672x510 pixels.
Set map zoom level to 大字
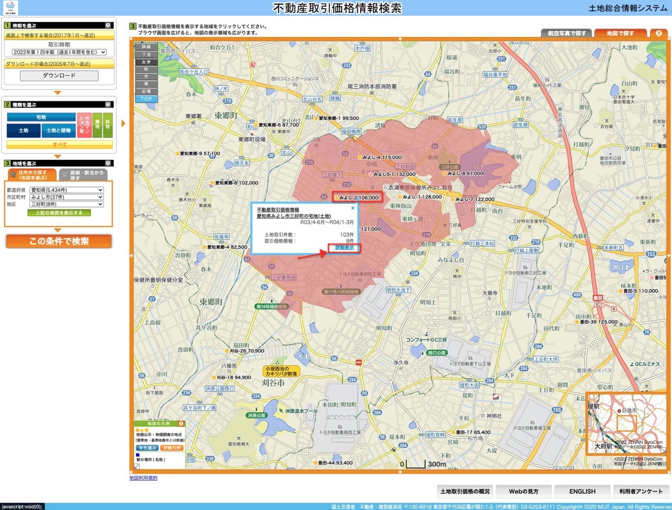[146, 62]
